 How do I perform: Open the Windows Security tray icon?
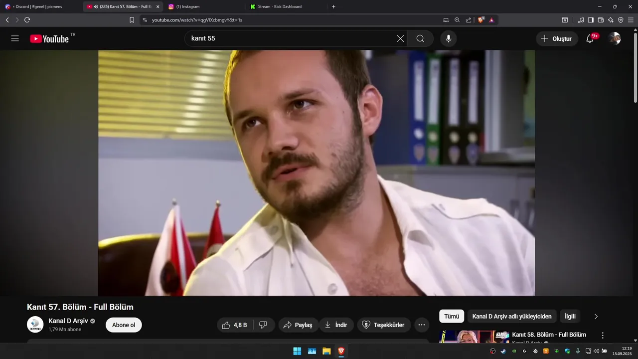coord(567,351)
